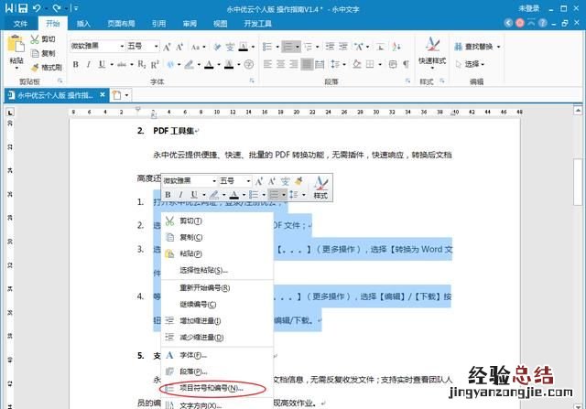Click the new document tab icon
The height and width of the screenshot is (409, 586).
click(x=117, y=95)
